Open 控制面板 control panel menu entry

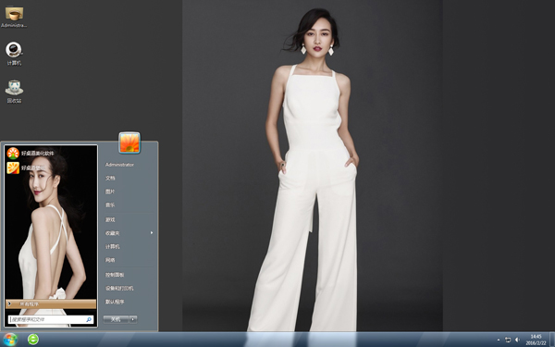[x=115, y=275]
